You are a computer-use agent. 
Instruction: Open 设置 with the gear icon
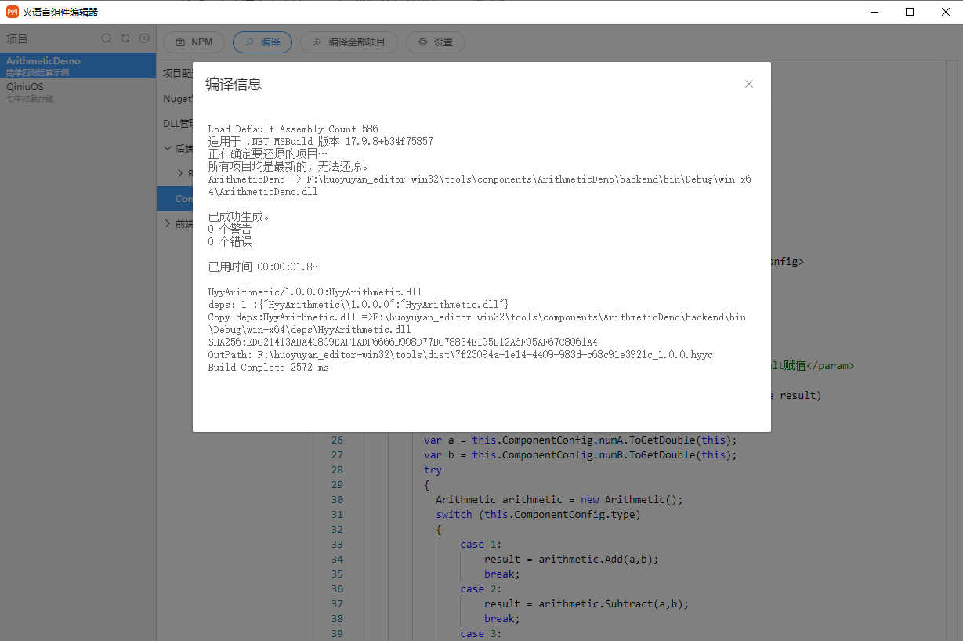click(x=435, y=42)
